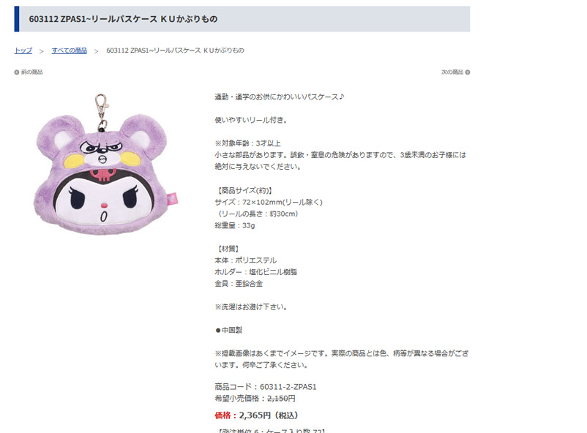Click the ※対象年齢：3才以上 note
Screen dimensions: 587x433
click(248, 143)
